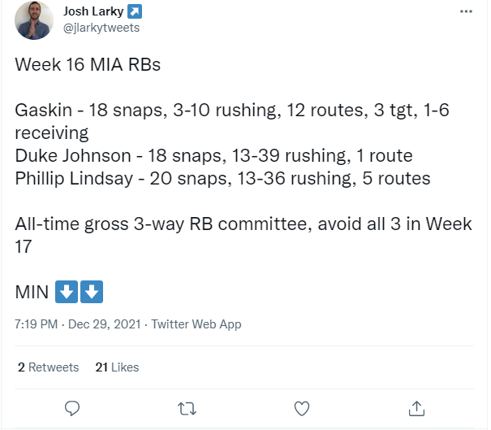The width and height of the screenshot is (491, 430).
Task: Click the second down-arrow emoji after MIN
Action: pos(92,292)
